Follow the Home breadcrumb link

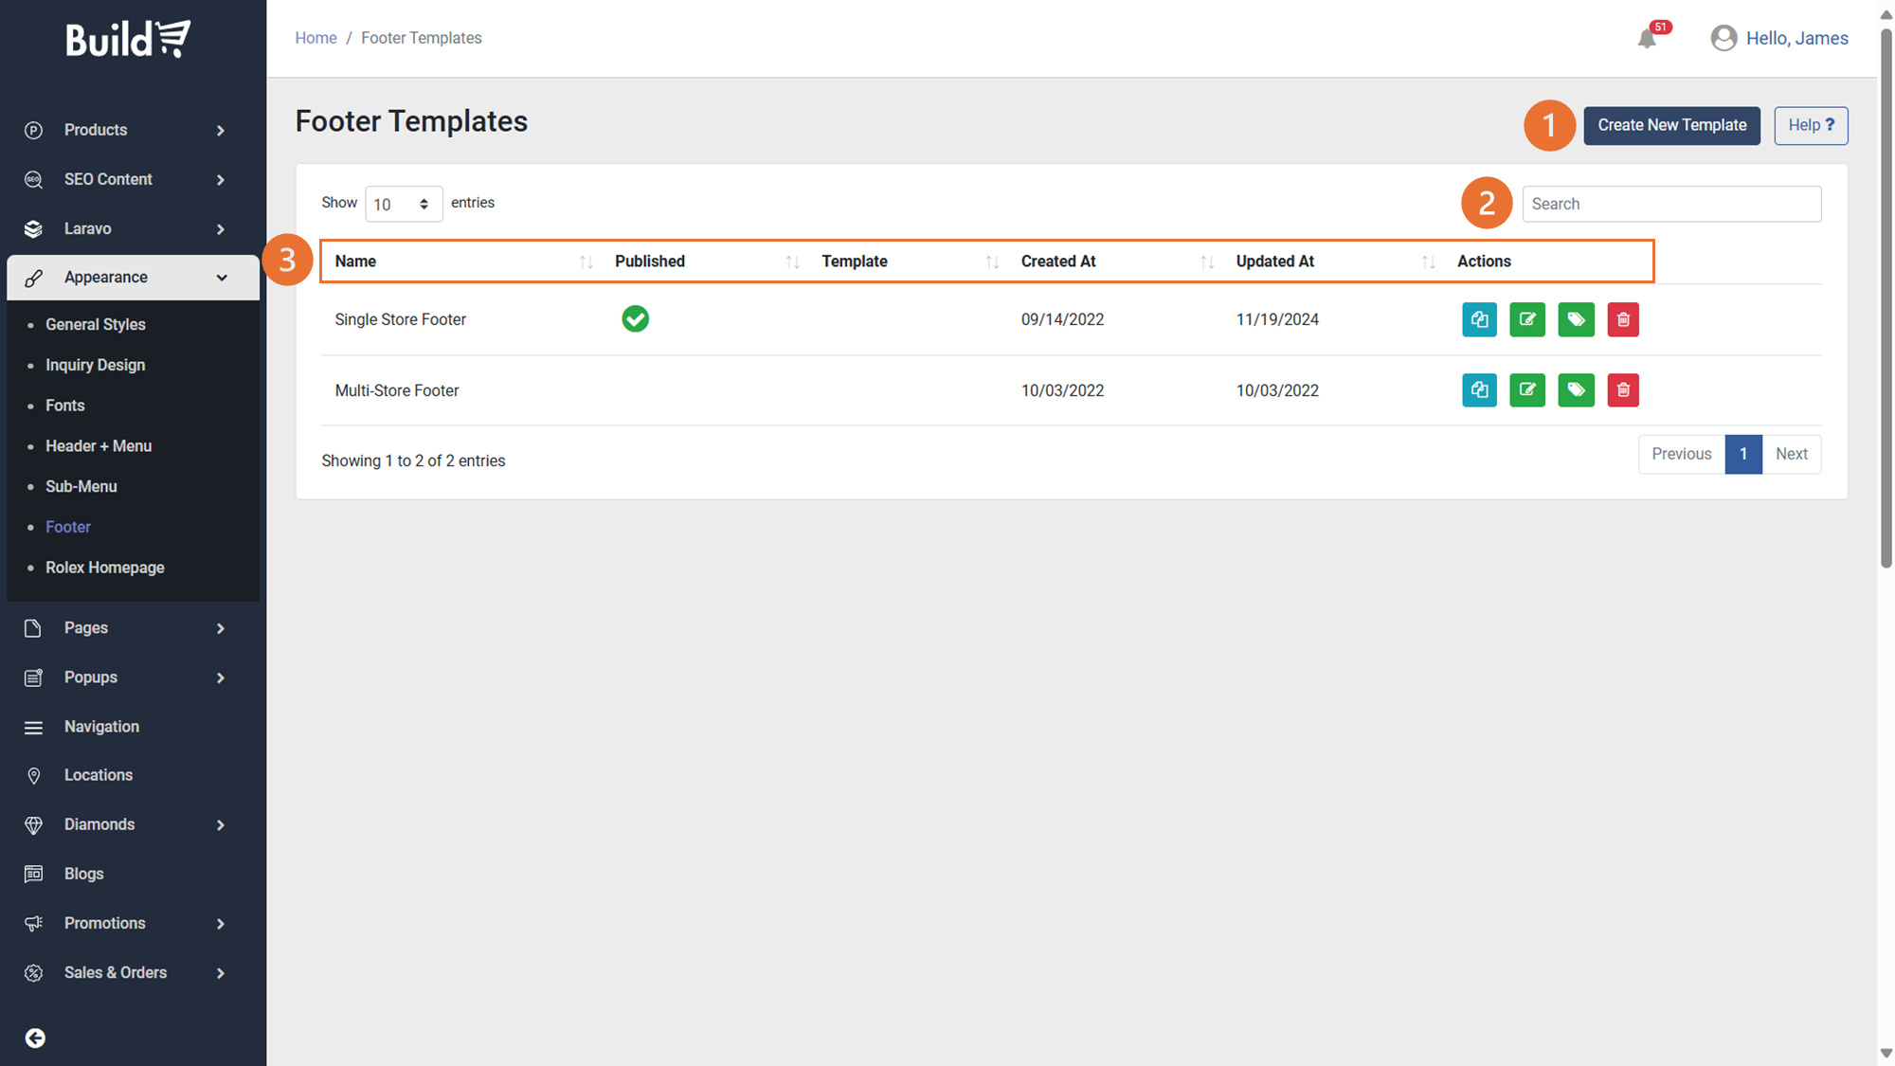(316, 38)
